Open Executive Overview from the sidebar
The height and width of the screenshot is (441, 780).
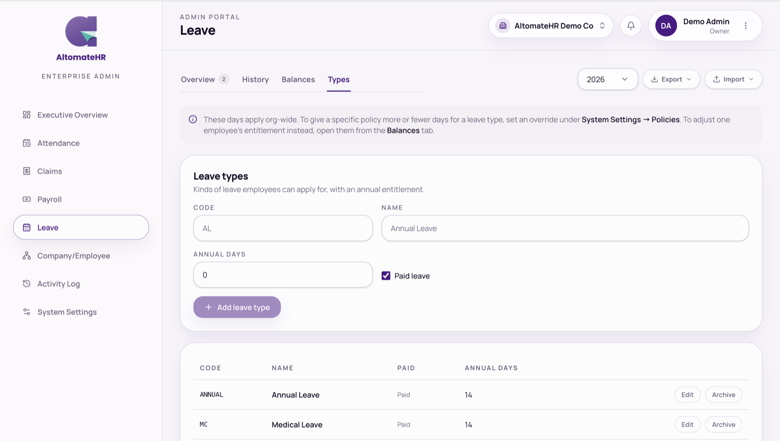[81, 115]
